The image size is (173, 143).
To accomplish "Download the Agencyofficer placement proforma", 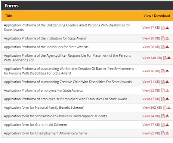I will [x=169, y=58].
